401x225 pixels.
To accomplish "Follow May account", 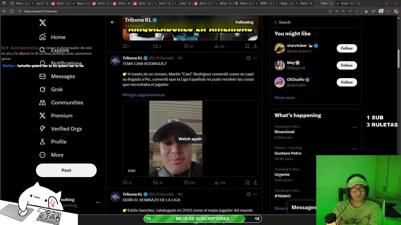I will 347,65.
